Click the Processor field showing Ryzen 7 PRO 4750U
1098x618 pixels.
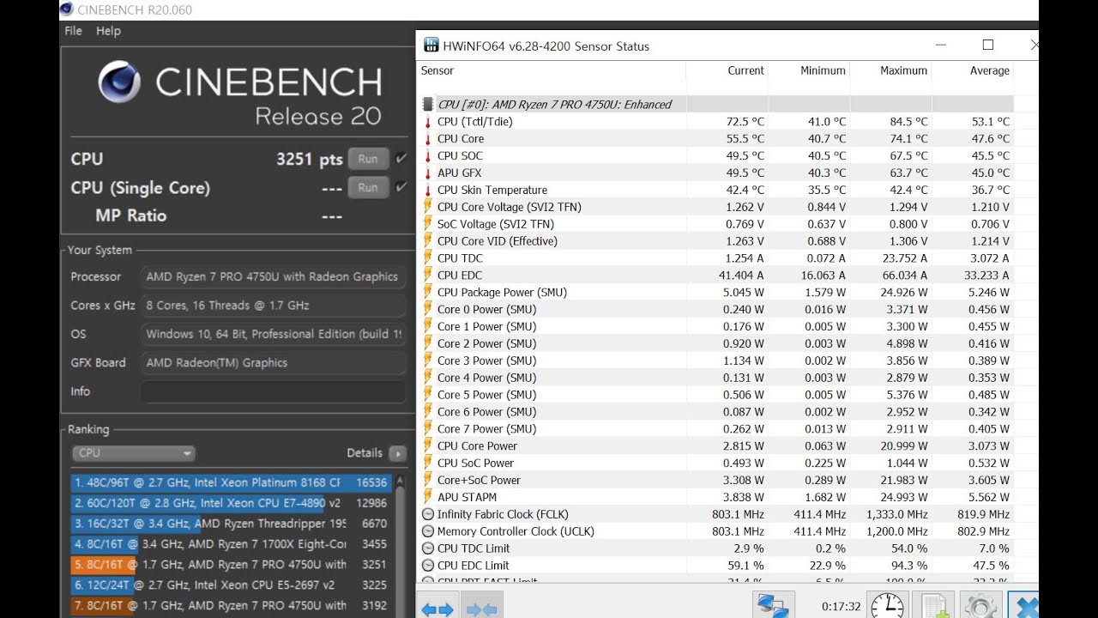tap(273, 276)
